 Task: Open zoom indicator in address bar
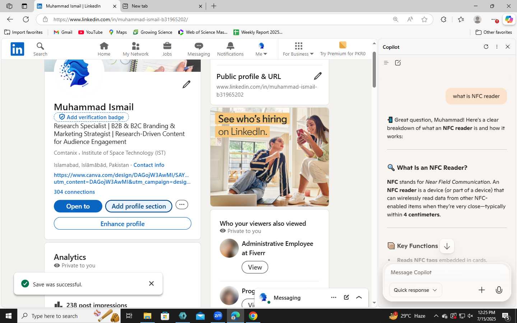coord(395,19)
